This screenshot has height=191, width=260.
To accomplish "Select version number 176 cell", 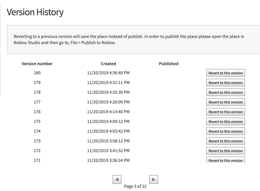I will pyautogui.click(x=37, y=112).
